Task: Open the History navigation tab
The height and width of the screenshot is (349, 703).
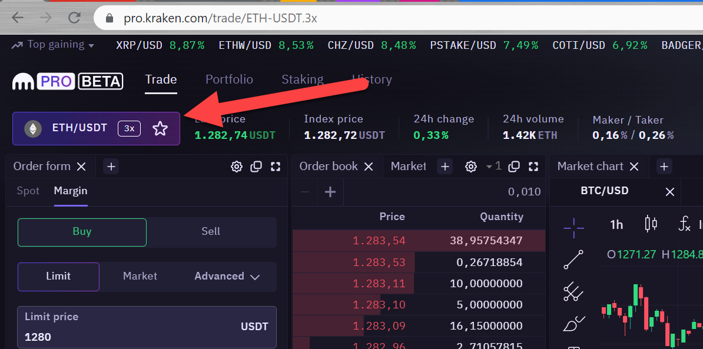Action: (372, 79)
